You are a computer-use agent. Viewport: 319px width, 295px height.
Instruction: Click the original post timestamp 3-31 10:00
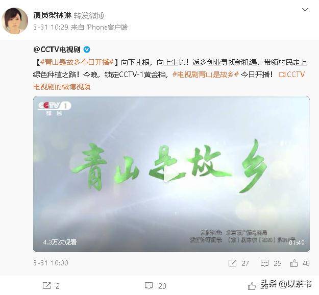(x=51, y=263)
